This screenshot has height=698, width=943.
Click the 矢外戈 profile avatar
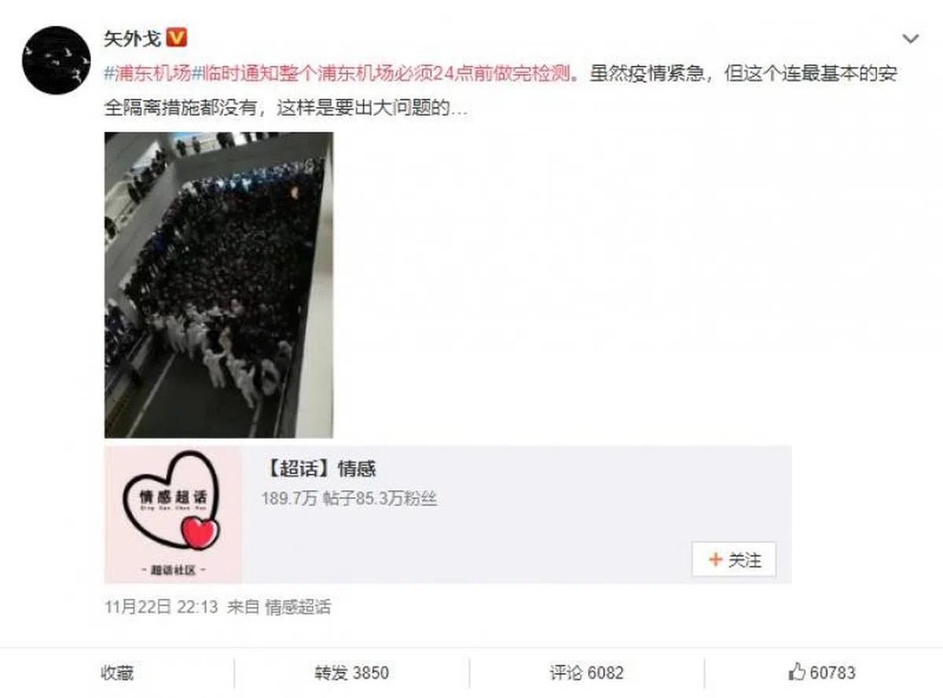click(x=56, y=61)
